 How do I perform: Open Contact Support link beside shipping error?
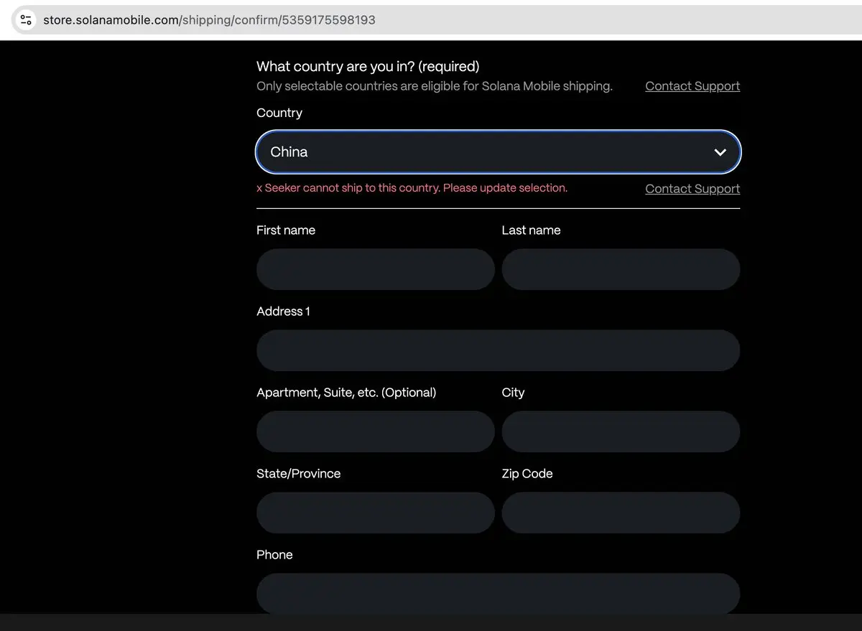coord(692,189)
